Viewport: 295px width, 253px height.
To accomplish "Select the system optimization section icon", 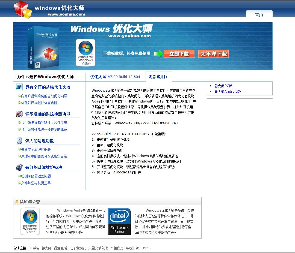I will 19,87.
